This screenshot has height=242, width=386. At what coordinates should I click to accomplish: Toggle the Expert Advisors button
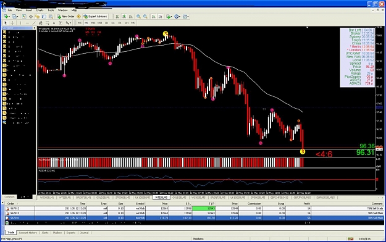(x=95, y=17)
